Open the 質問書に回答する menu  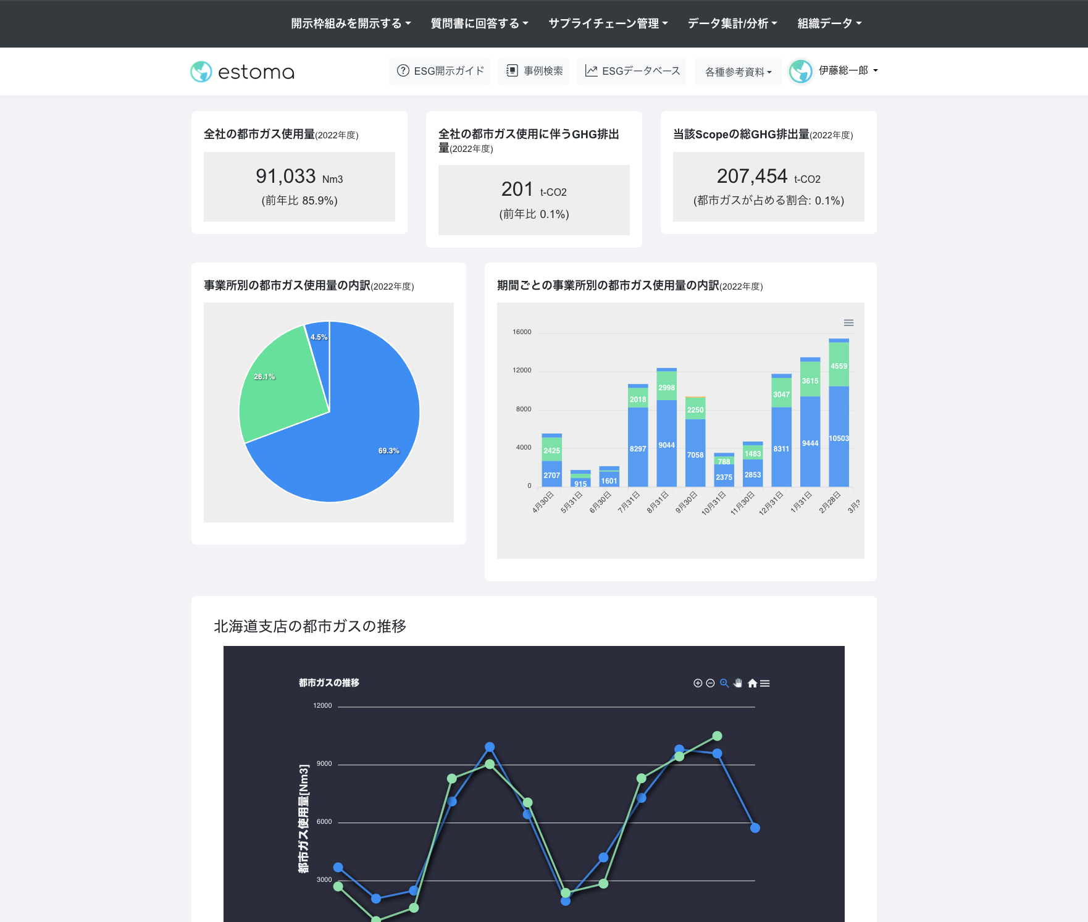(x=479, y=23)
